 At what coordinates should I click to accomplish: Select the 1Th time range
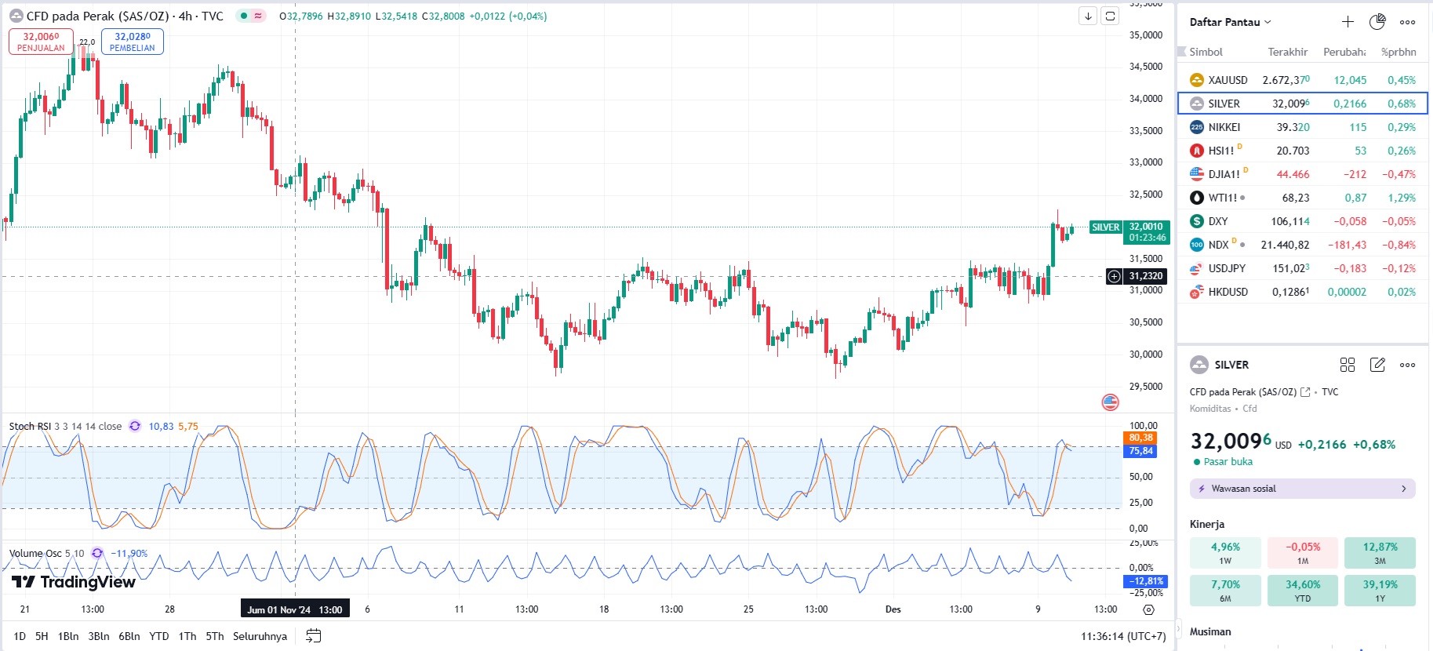187,636
